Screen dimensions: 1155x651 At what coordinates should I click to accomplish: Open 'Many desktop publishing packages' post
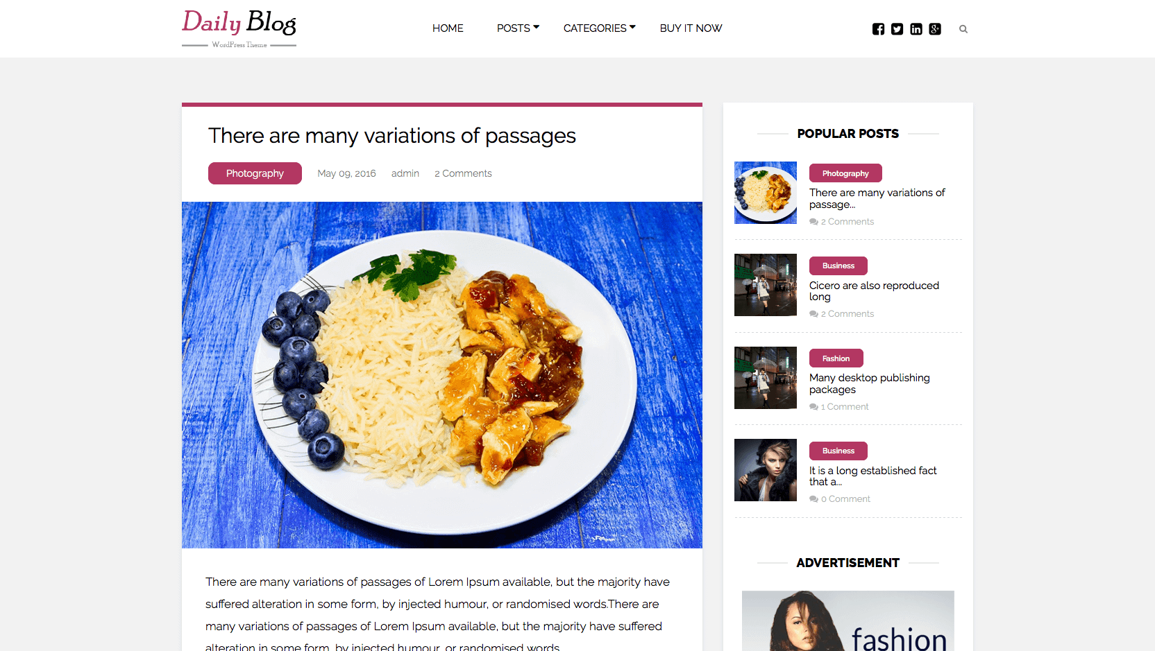(870, 383)
